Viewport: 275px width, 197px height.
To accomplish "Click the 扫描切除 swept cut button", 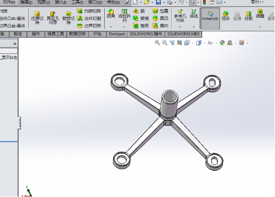I will tap(89, 11).
